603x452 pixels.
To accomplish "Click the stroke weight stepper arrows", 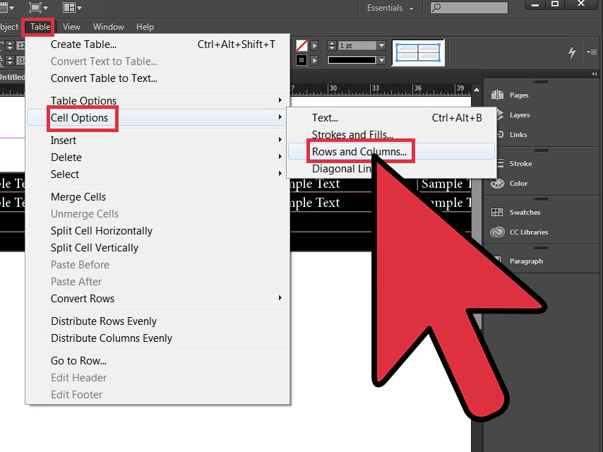I will point(332,46).
